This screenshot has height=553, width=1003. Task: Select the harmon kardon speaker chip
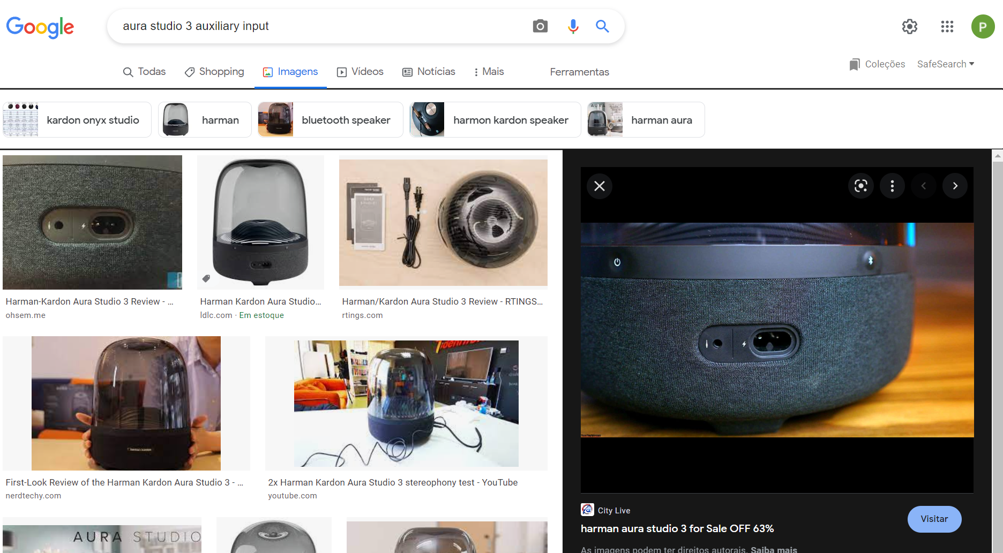[x=496, y=120]
